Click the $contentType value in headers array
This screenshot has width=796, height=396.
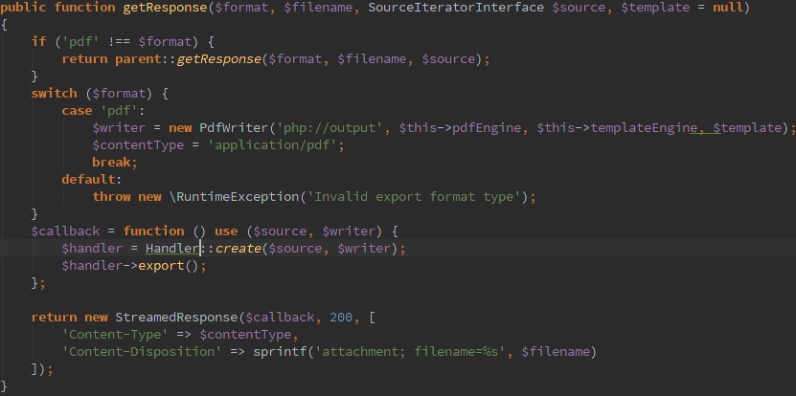pyautogui.click(x=246, y=335)
